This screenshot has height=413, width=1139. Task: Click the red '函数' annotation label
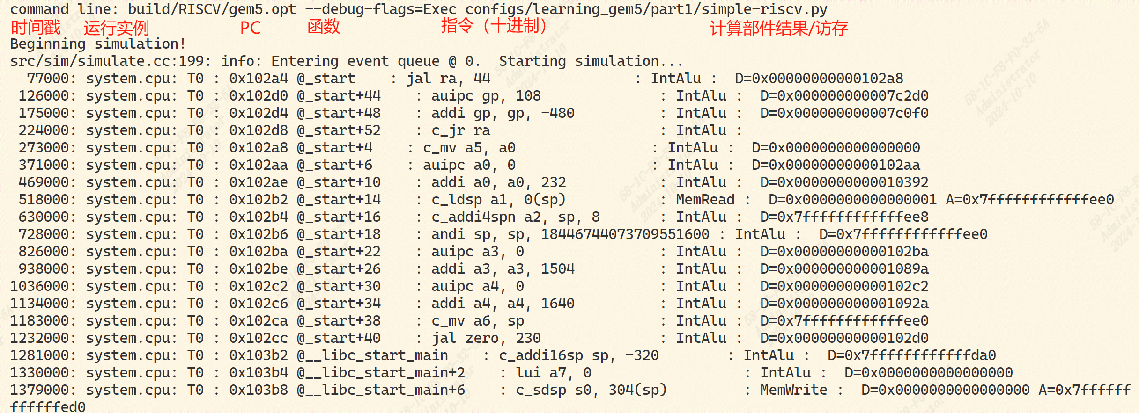(324, 27)
